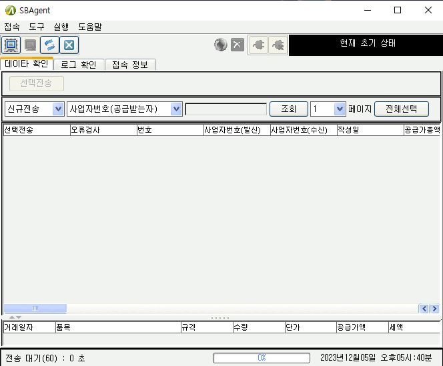Click the gray X icon beside globe

click(238, 45)
